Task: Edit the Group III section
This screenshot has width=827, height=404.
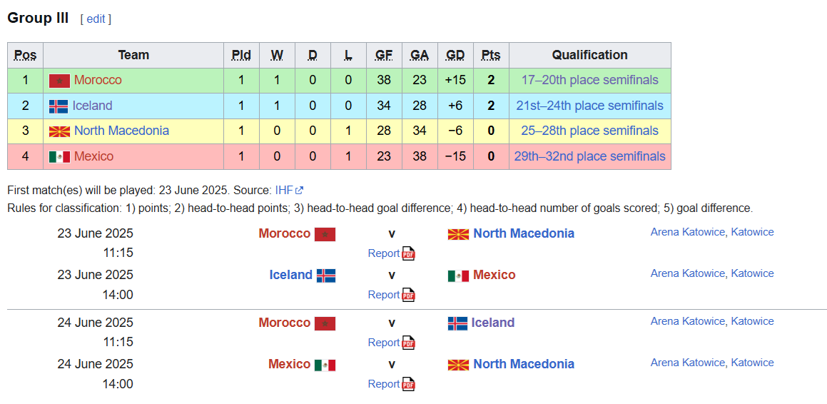Action: click(96, 19)
